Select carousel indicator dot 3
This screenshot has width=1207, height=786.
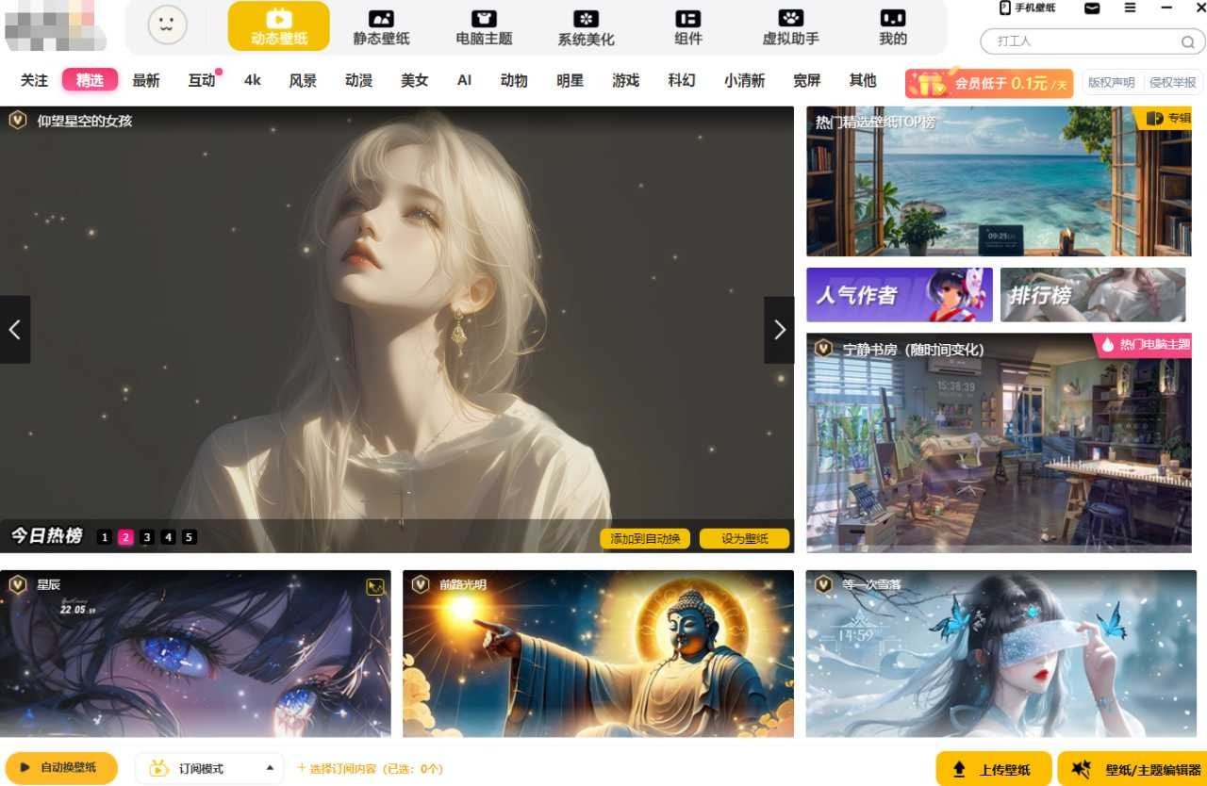point(147,536)
